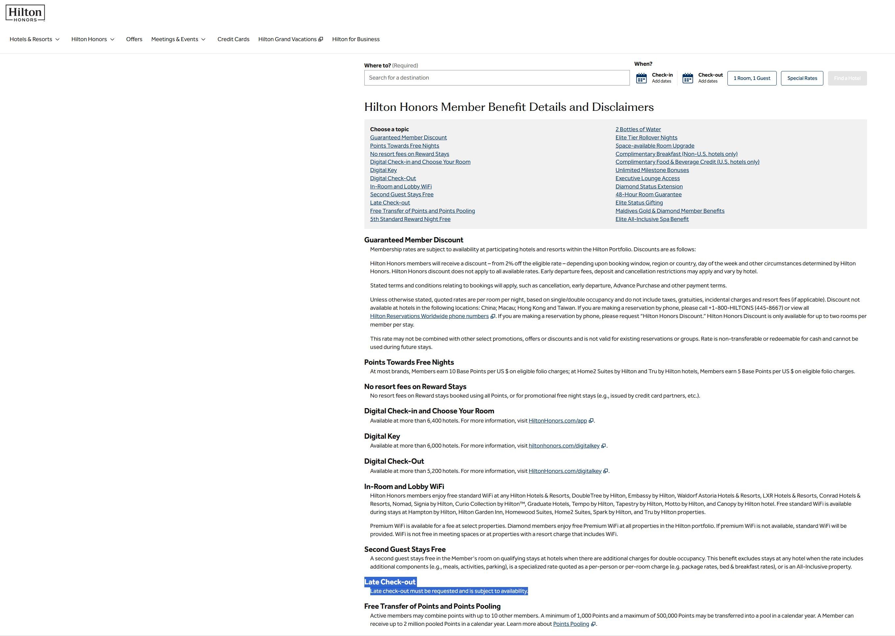
Task: Click the Second Guest Stays Free section heading
Action: [x=405, y=550]
